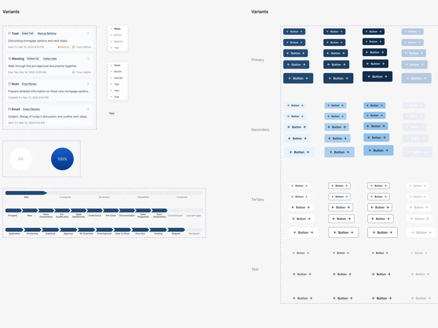438x328 pixels.
Task: Select the 100% filled progress circle
Action: [x=62, y=159]
